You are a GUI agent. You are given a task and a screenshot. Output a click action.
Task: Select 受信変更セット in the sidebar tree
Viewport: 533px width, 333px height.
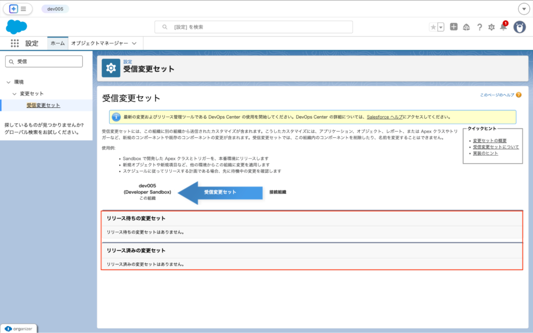(43, 105)
